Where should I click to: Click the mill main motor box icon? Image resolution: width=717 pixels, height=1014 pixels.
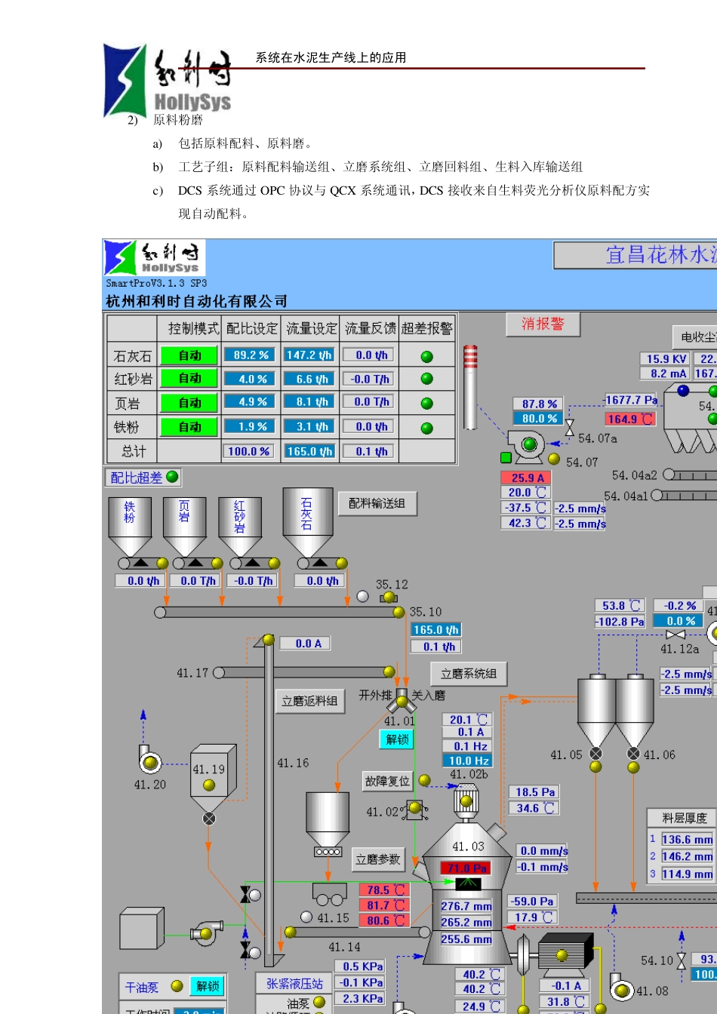click(x=566, y=954)
